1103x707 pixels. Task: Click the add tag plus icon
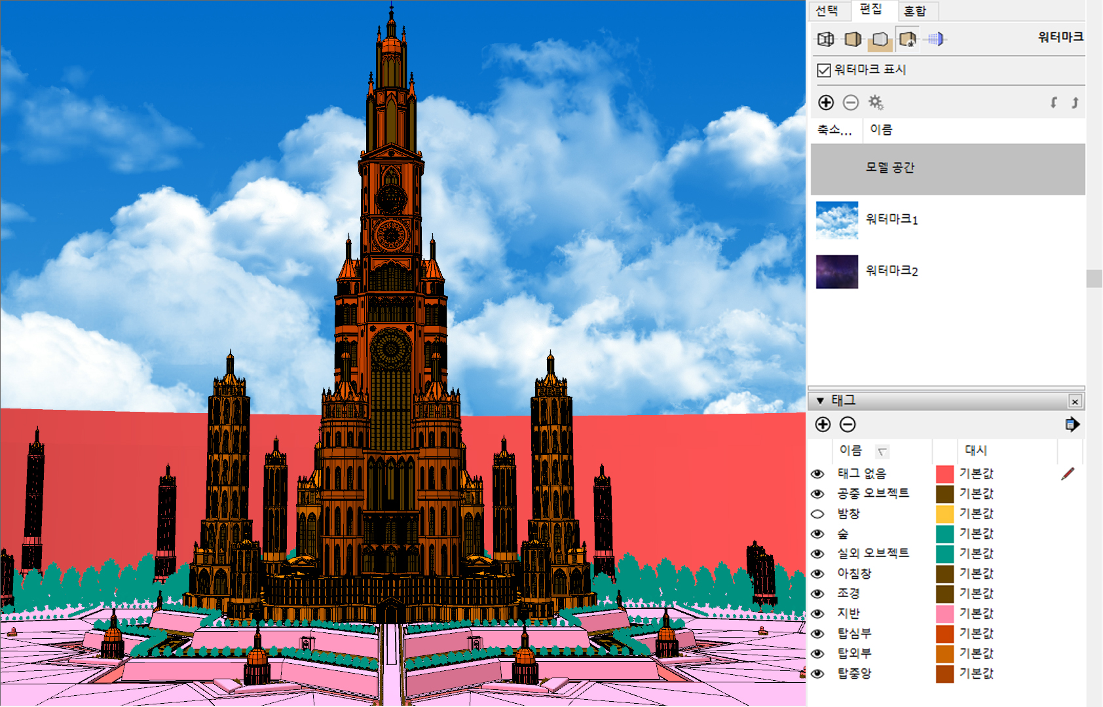[x=823, y=425]
